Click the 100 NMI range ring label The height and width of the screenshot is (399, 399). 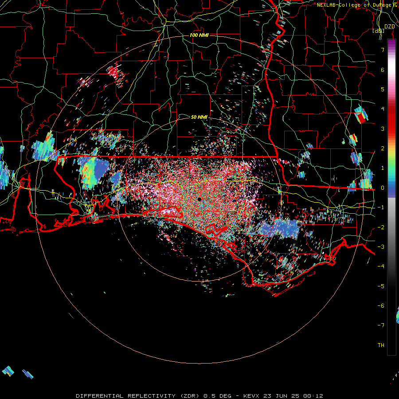(199, 35)
